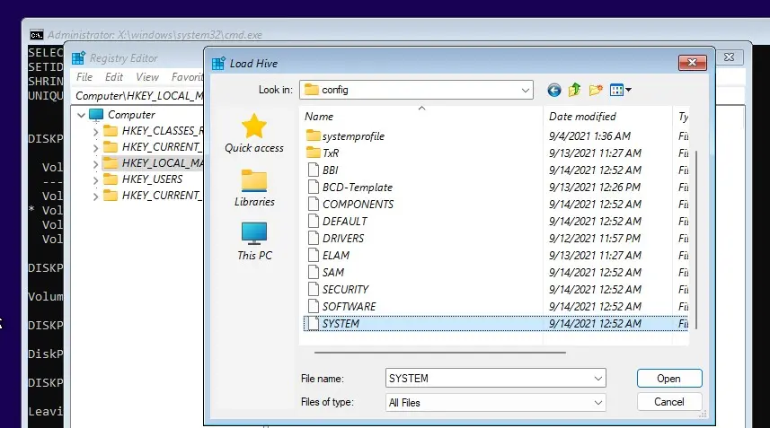Close the Registry Editor window
This screenshot has width=770, height=428.
pyautogui.click(x=730, y=57)
